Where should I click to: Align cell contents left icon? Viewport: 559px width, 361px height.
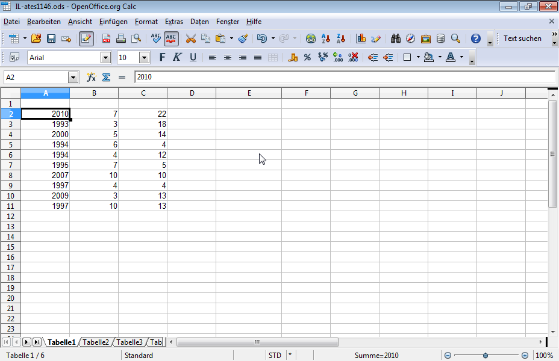click(x=213, y=57)
